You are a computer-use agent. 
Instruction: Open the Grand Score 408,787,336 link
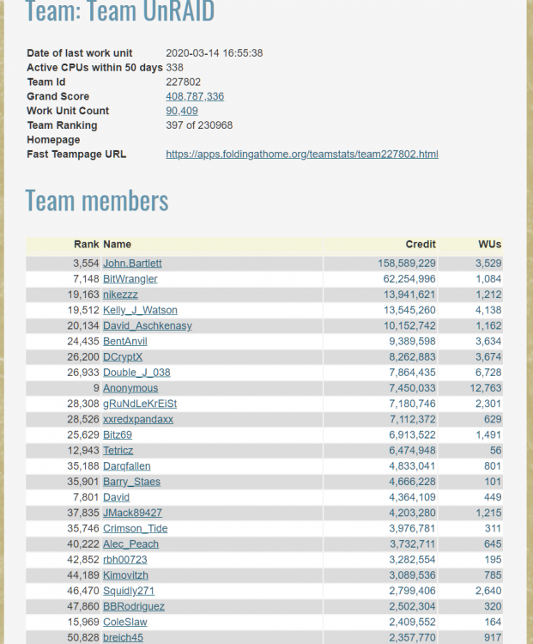pyautogui.click(x=195, y=96)
